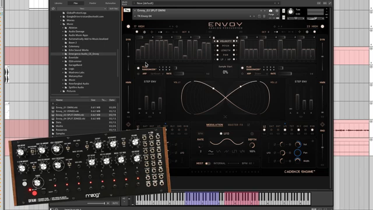Expand the Movies folder in the tree
This screenshot has height=210, width=373.
(x=61, y=20)
